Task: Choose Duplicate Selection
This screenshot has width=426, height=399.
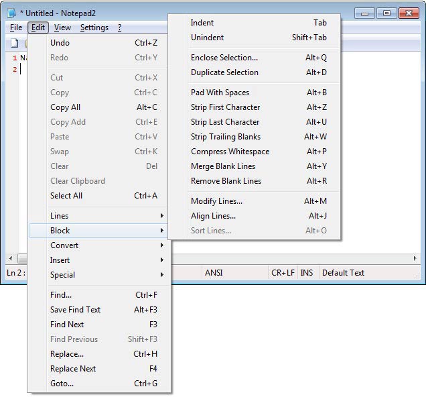Action: (x=254, y=72)
